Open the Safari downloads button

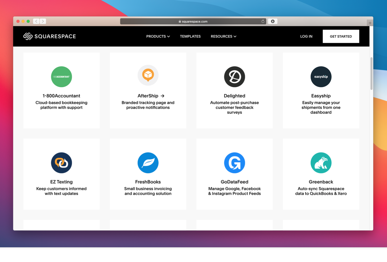coord(273,22)
